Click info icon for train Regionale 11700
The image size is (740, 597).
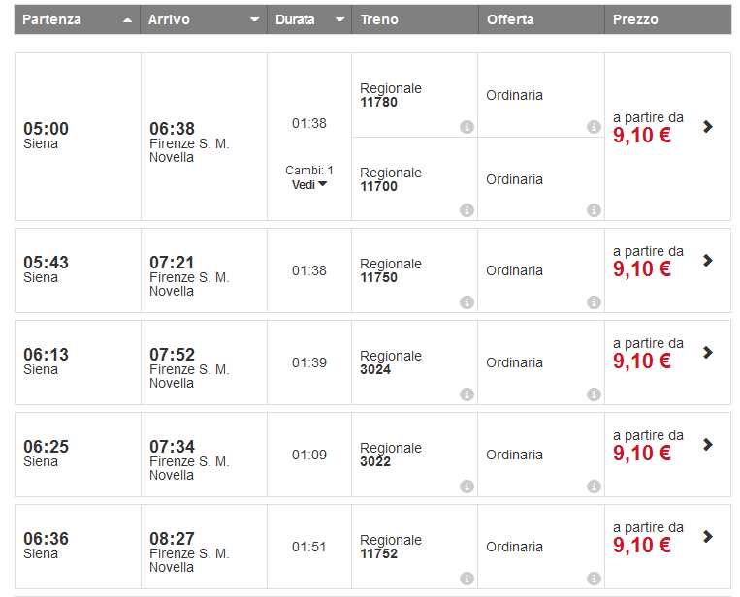pos(467,210)
